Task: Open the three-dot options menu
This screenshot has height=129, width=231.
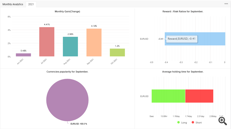Action: (x=226, y=4)
